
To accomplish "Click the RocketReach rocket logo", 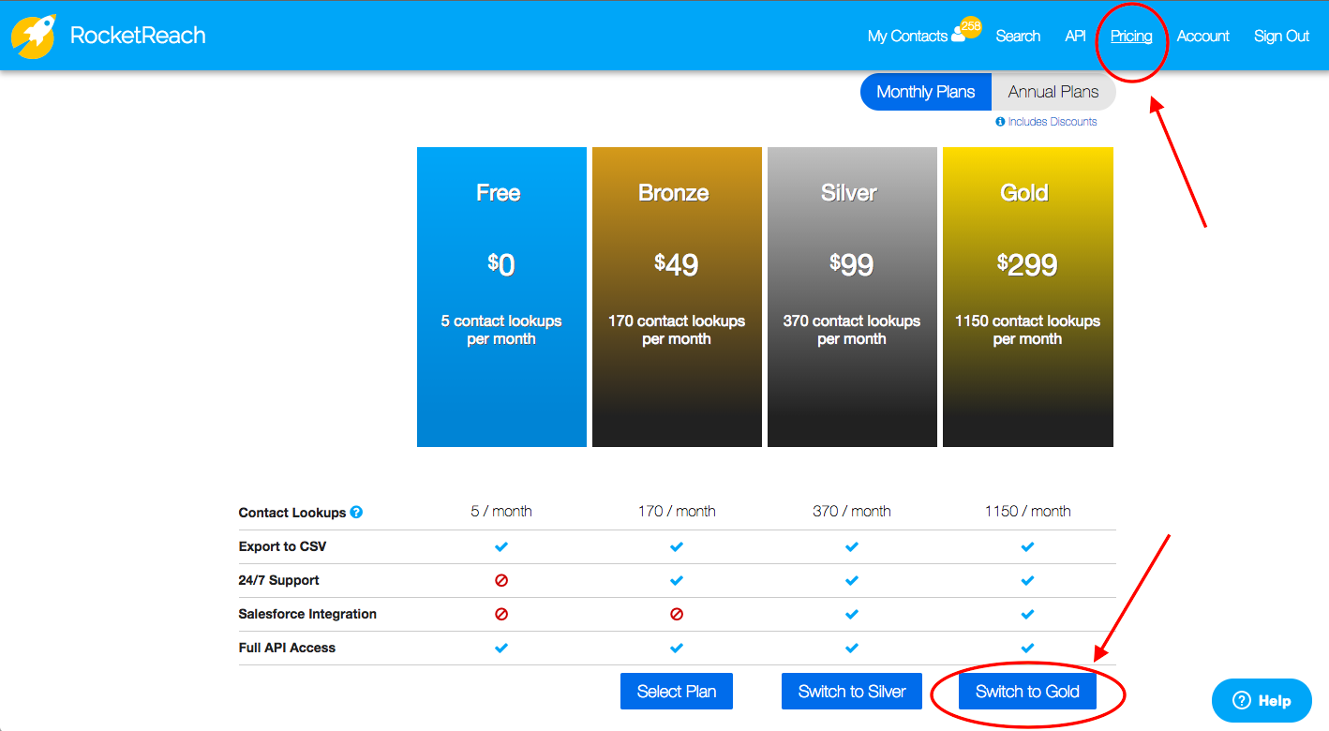I will point(33,37).
